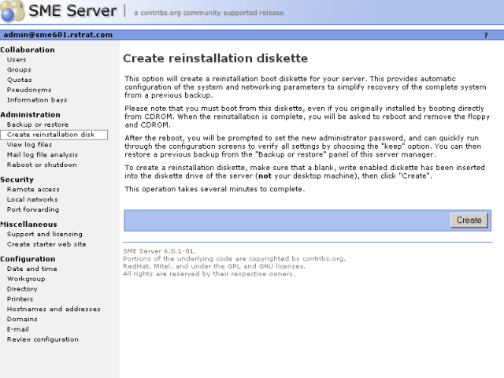Screen dimensions: 504x378
Task: Go to Printers page
Action: (x=20, y=299)
